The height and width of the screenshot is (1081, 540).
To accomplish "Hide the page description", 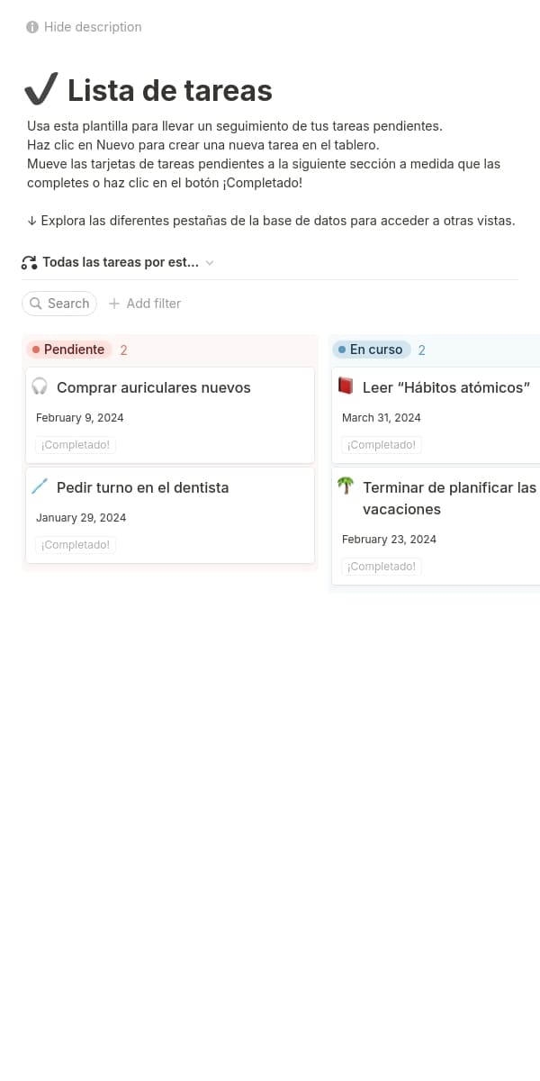I will tap(92, 27).
